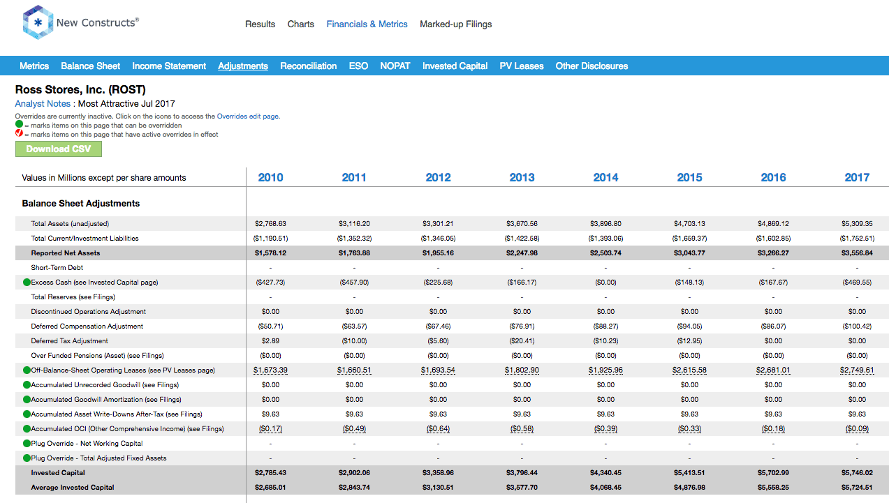Open Other Disclosures subtab
Screen dimensions: 889x503
coord(592,66)
